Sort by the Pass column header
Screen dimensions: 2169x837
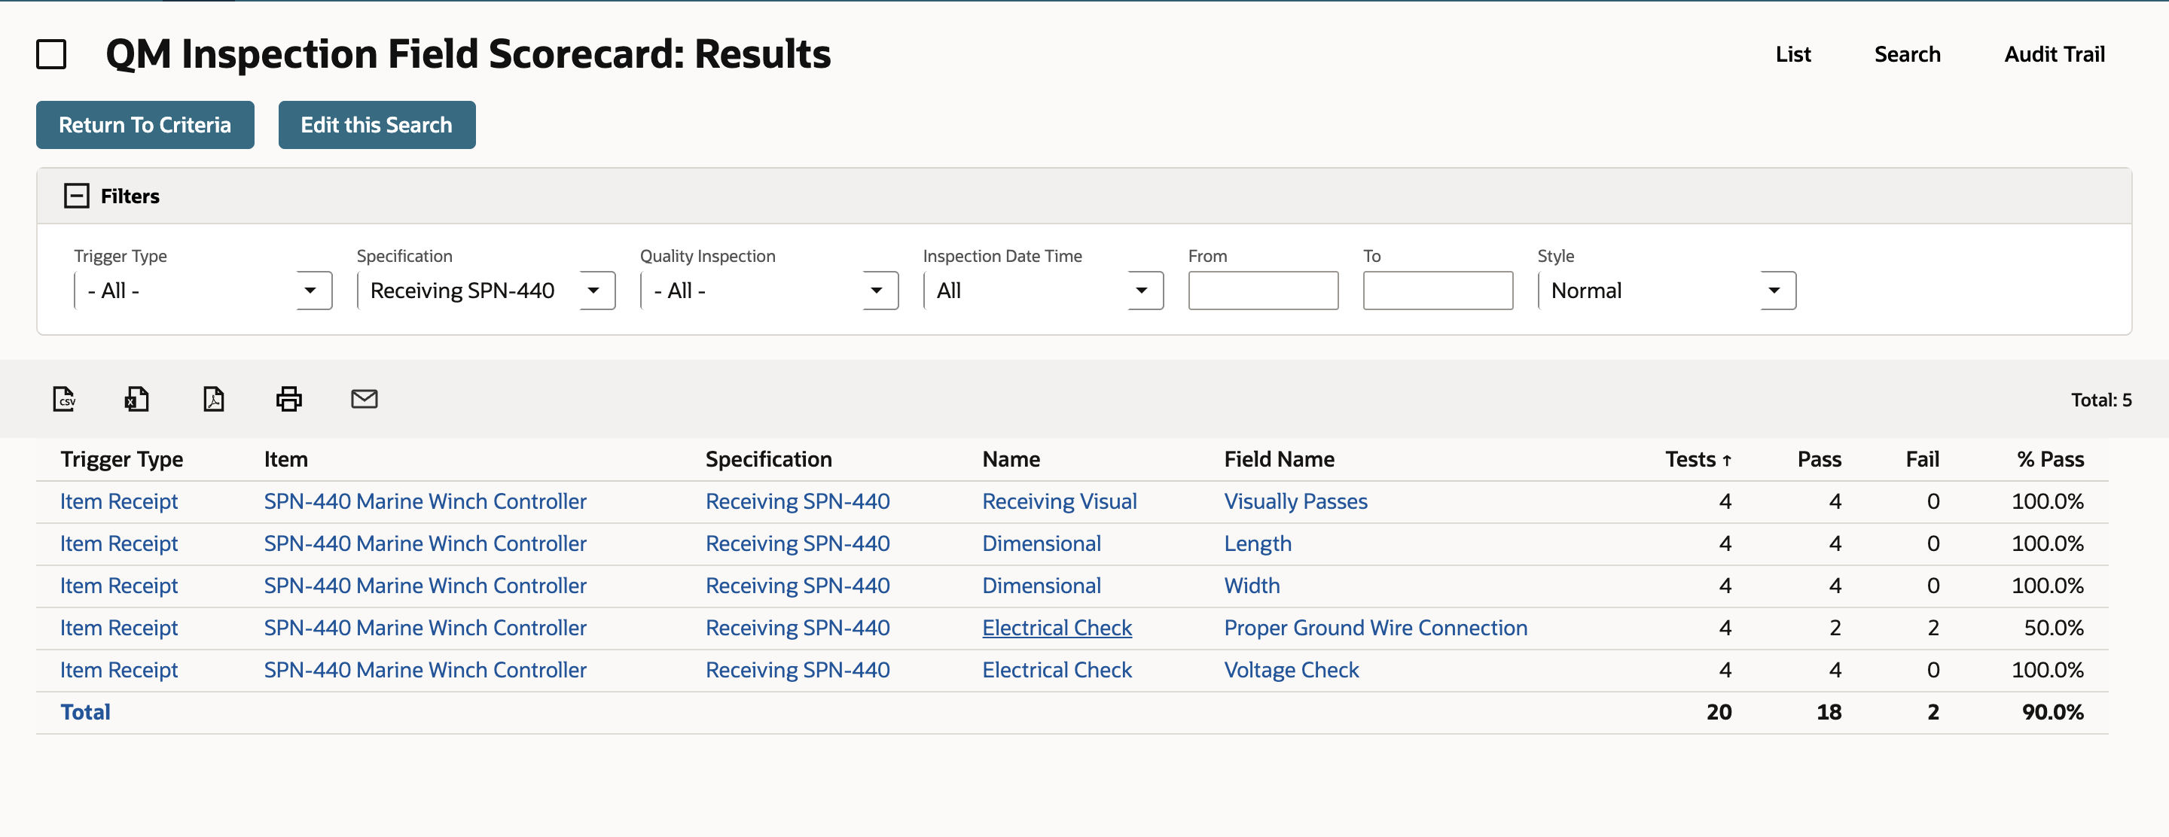tap(1819, 459)
